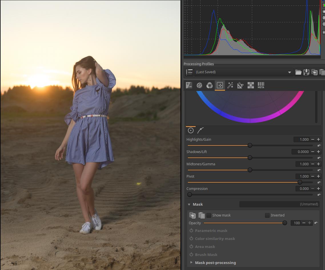
Task: Reset the Highlights/Gain slider to default
Action: [x=319, y=146]
